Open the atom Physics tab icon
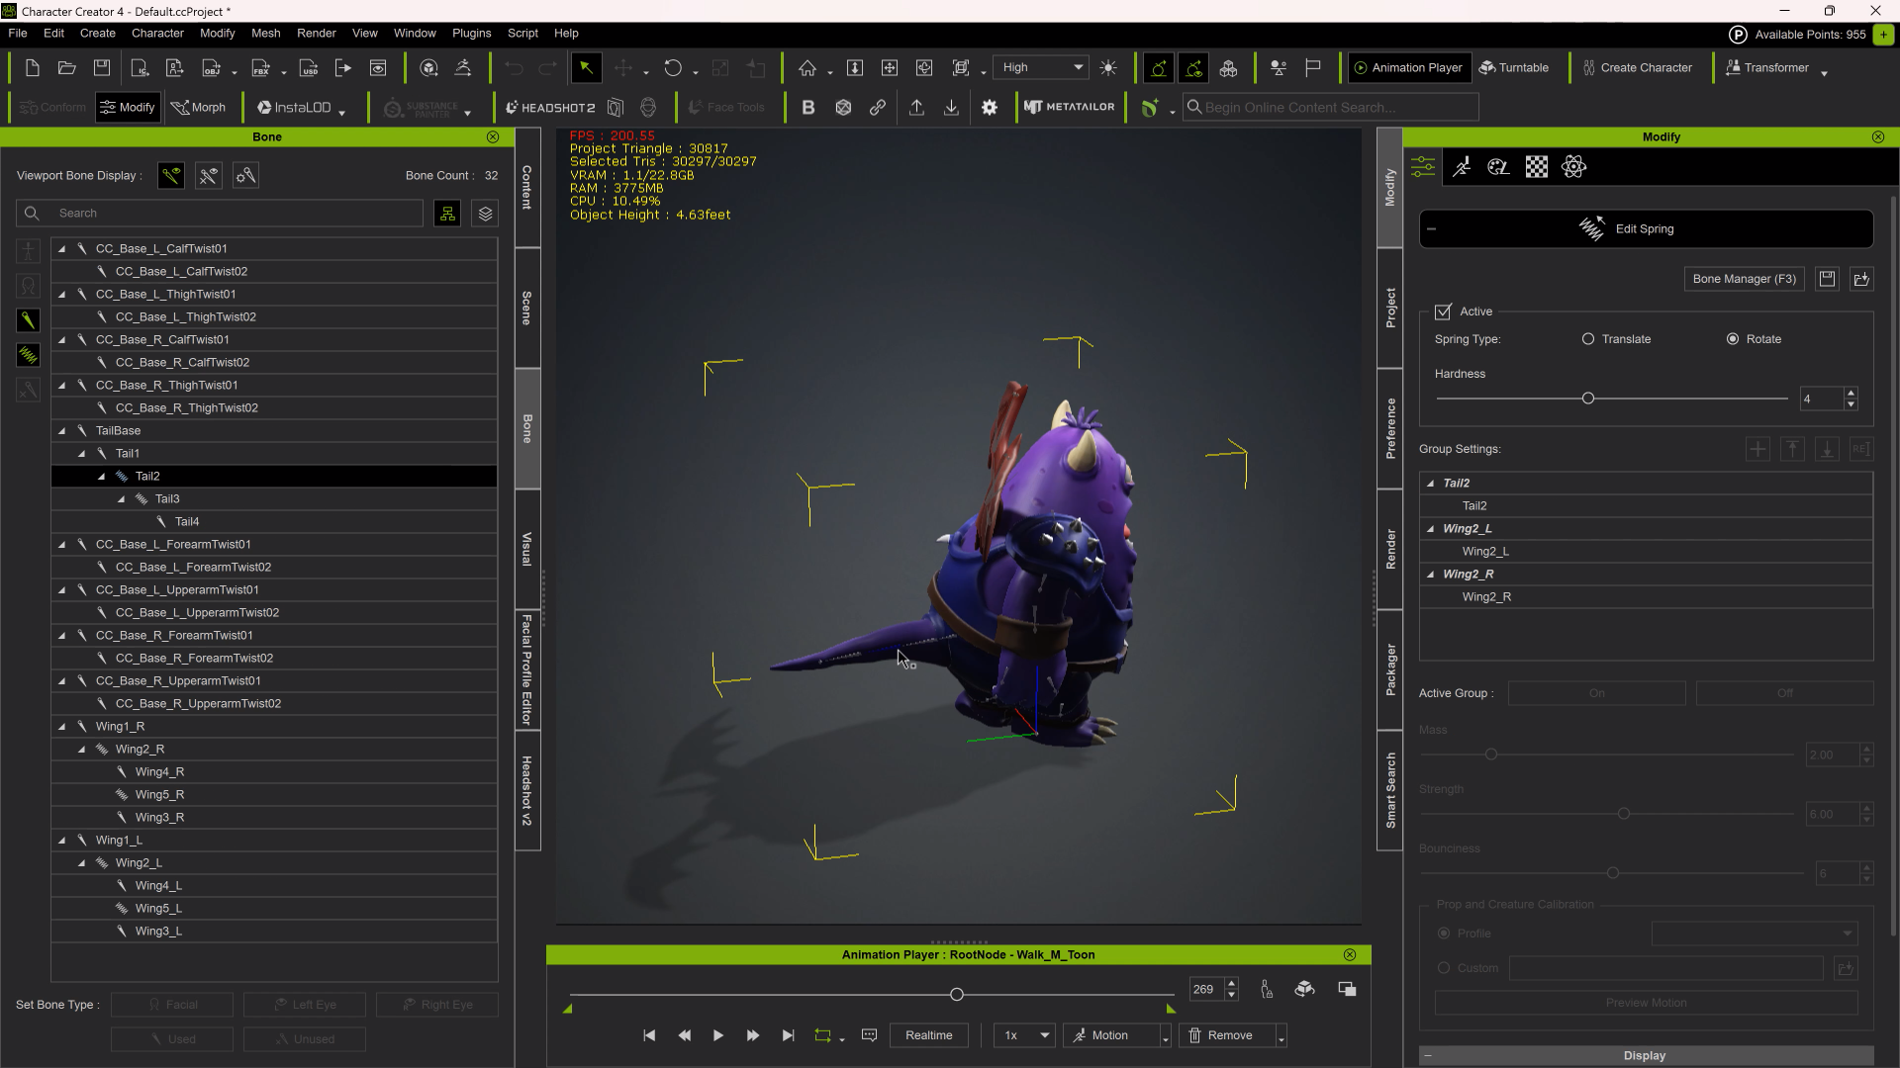The width and height of the screenshot is (1900, 1068). pyautogui.click(x=1573, y=167)
